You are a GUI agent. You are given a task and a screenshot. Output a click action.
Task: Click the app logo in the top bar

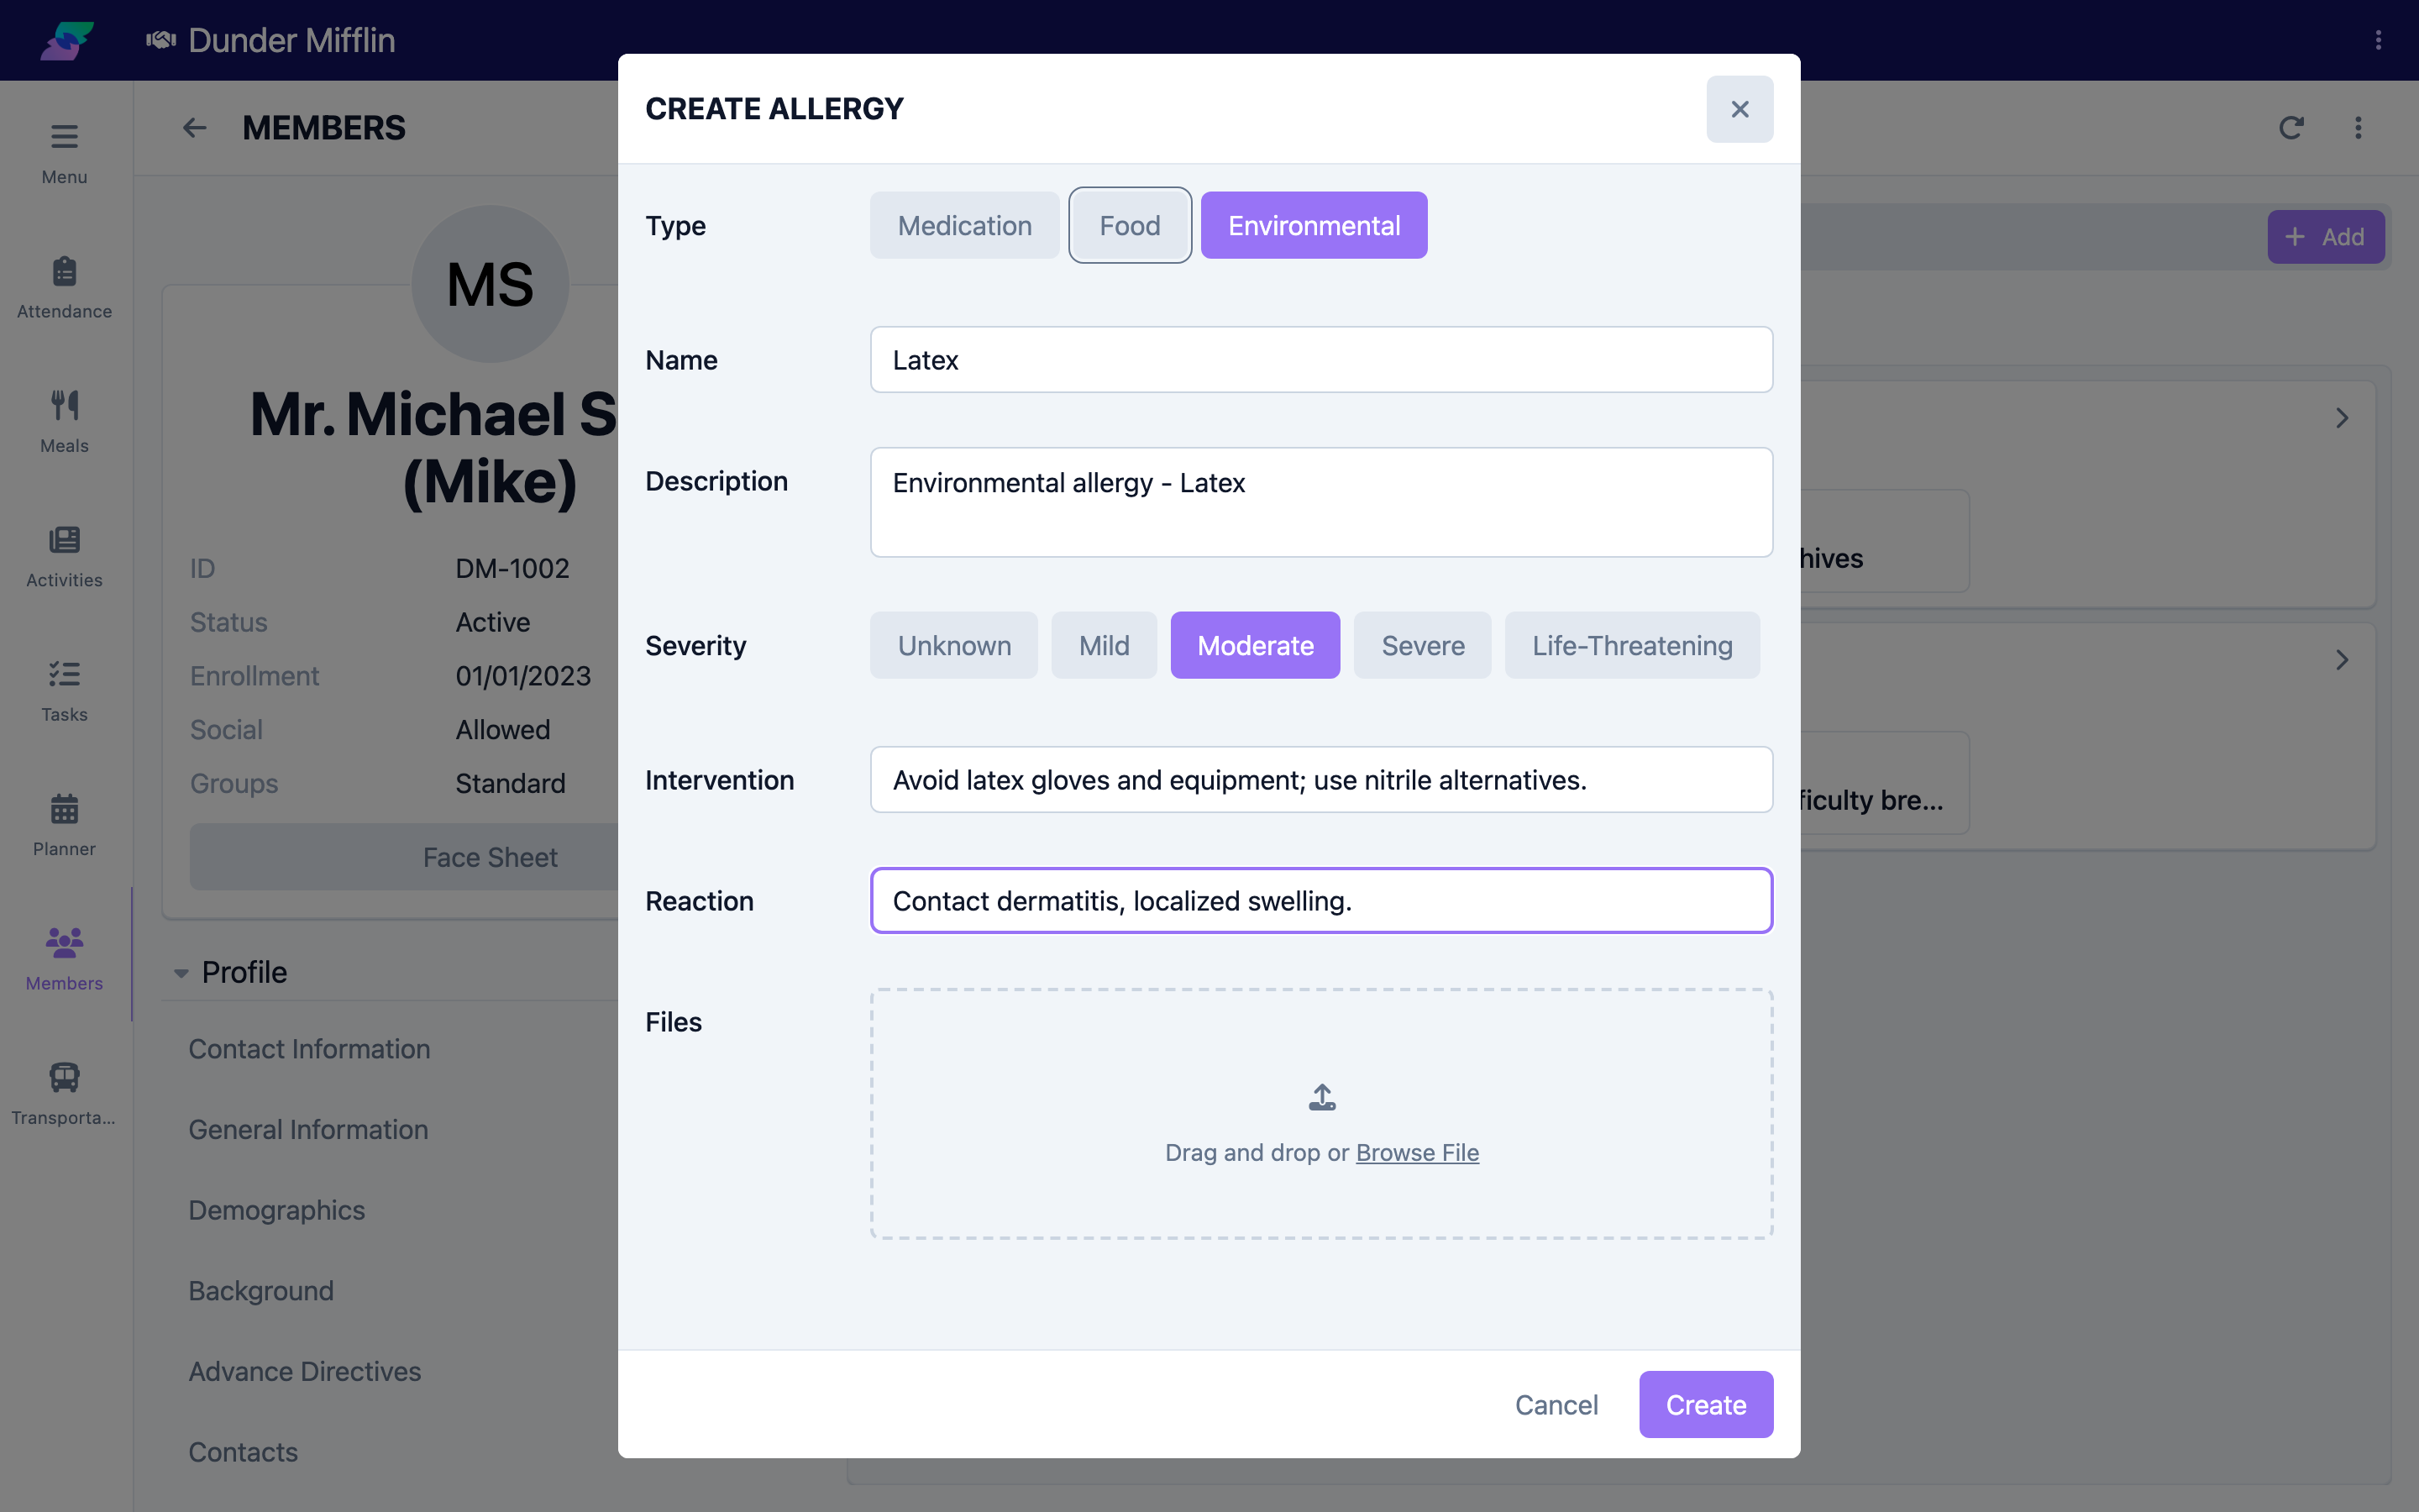coord(66,40)
